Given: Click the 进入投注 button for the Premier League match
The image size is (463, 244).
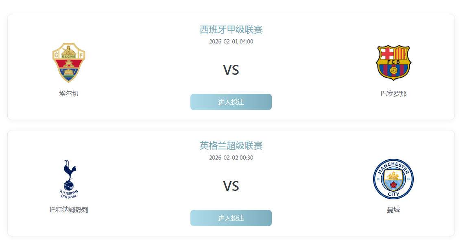Looking at the screenshot, I should tap(231, 218).
